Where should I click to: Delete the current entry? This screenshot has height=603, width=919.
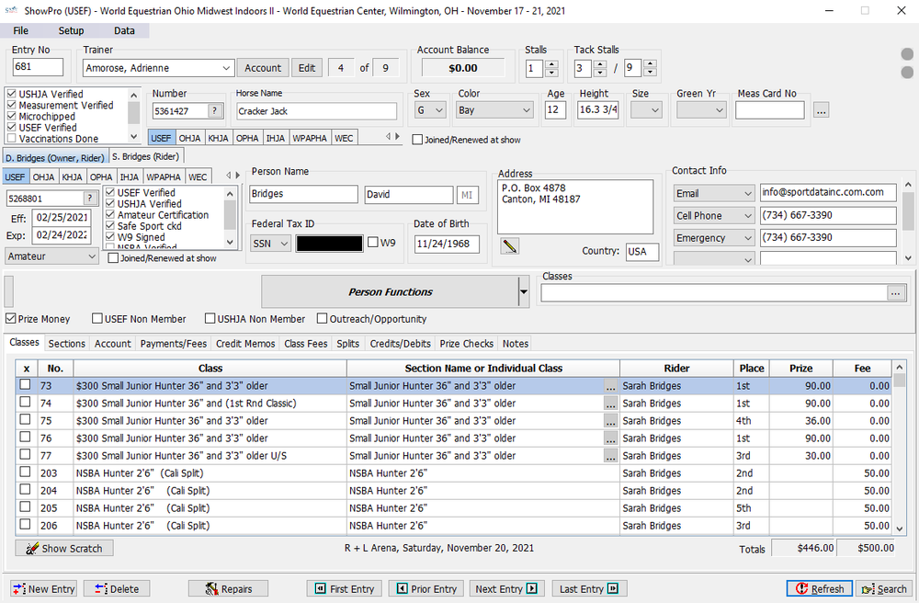116,587
